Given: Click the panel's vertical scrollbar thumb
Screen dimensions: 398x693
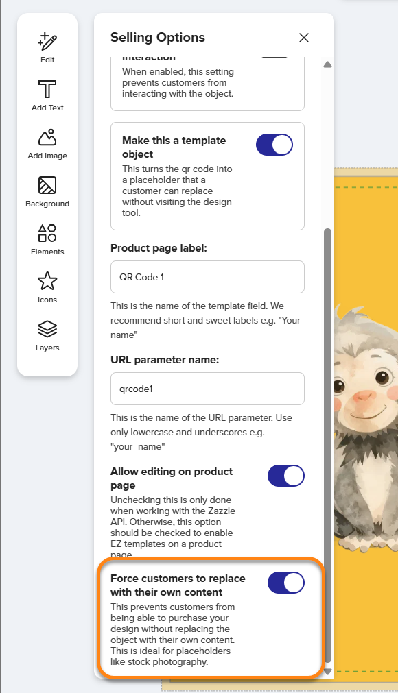Looking at the screenshot, I should pyautogui.click(x=328, y=445).
